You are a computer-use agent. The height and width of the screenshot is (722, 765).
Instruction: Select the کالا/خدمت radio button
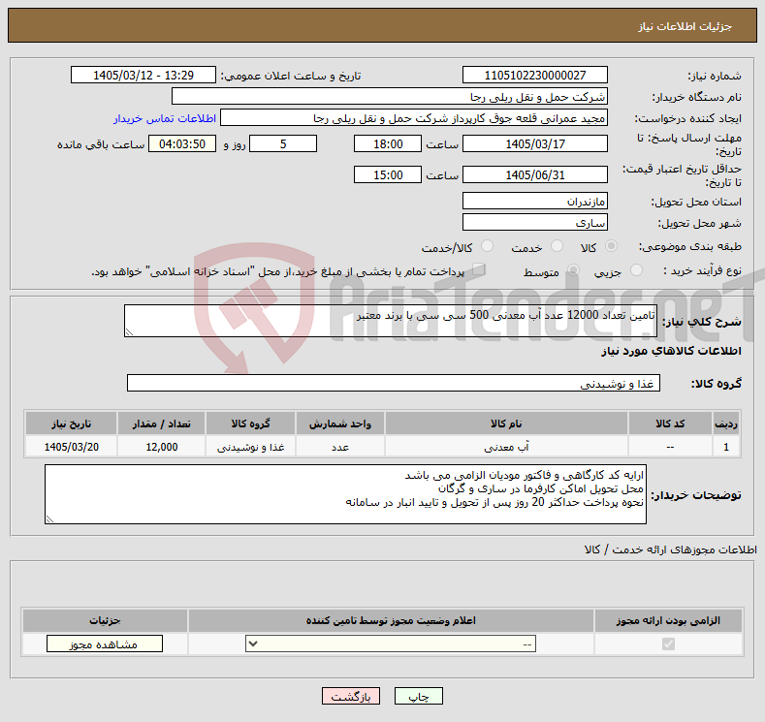tap(487, 246)
